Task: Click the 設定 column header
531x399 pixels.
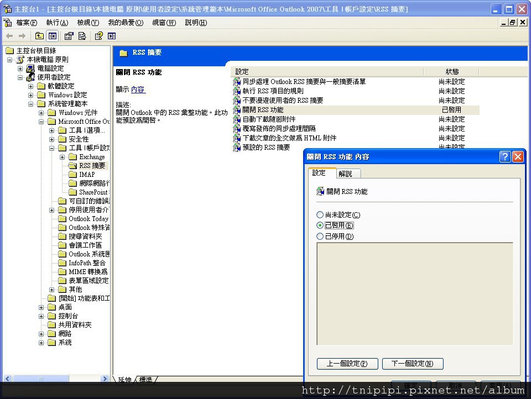Action: [x=327, y=71]
